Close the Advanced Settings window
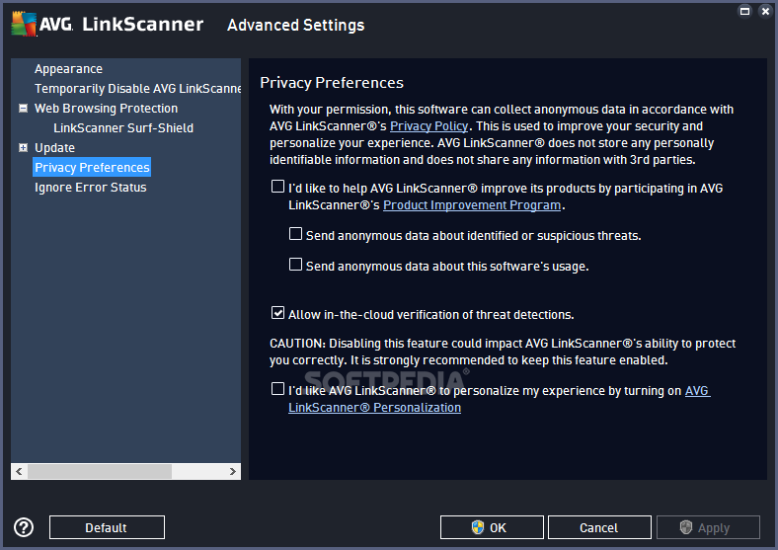778x550 pixels. [x=765, y=11]
